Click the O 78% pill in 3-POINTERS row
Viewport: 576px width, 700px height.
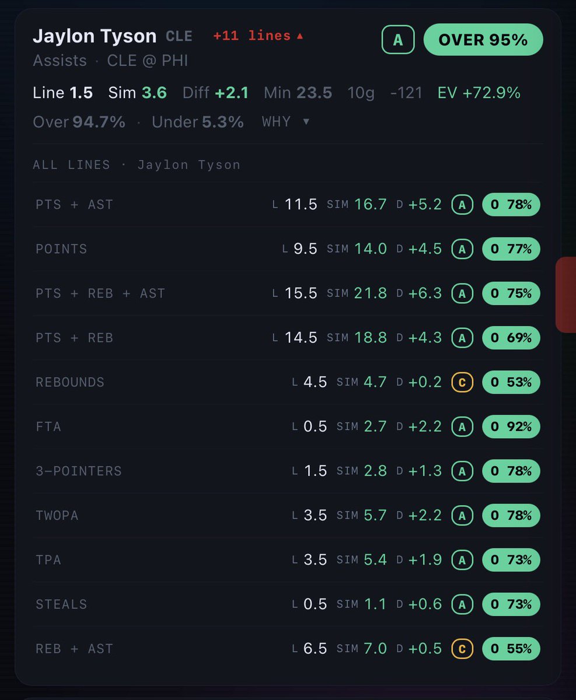511,471
